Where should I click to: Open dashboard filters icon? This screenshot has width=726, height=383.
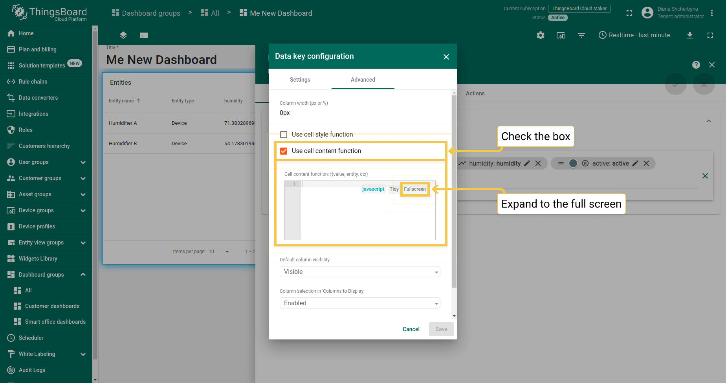(x=581, y=35)
